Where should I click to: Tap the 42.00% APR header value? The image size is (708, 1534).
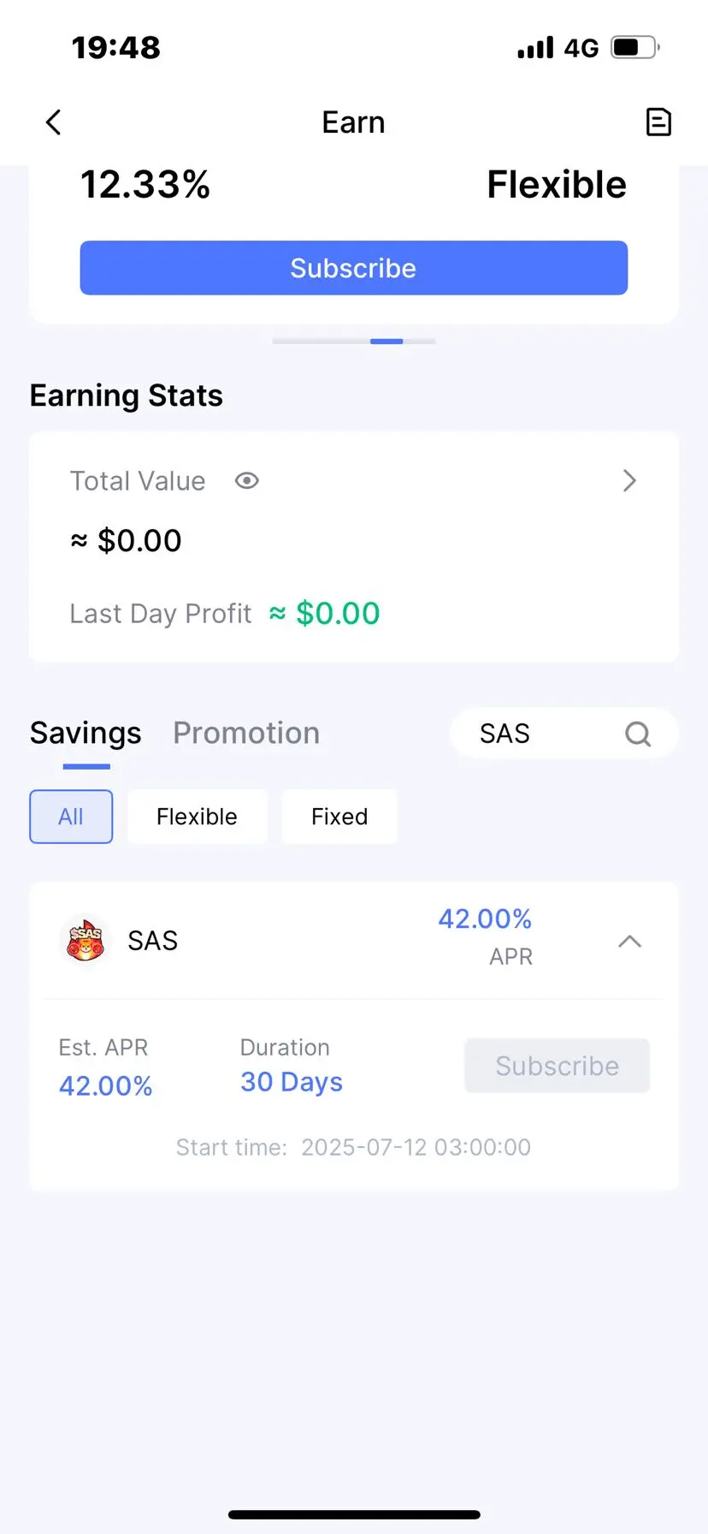click(485, 919)
